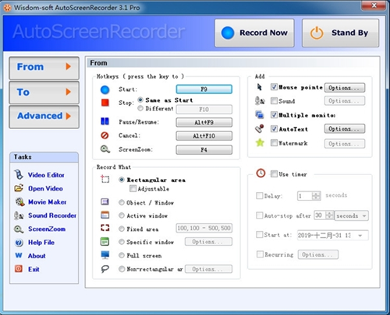Click the Delay seconds spinner arrows
390x315 pixels.
(x=316, y=196)
